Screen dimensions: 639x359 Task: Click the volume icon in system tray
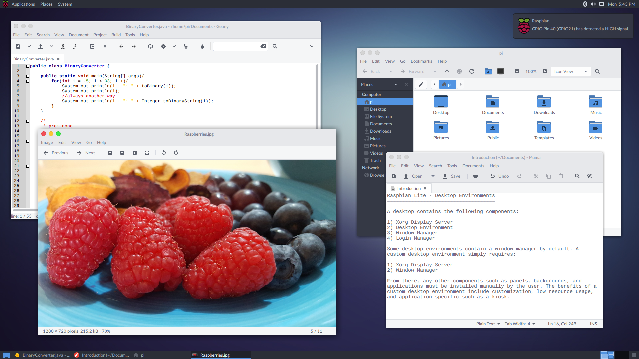593,4
